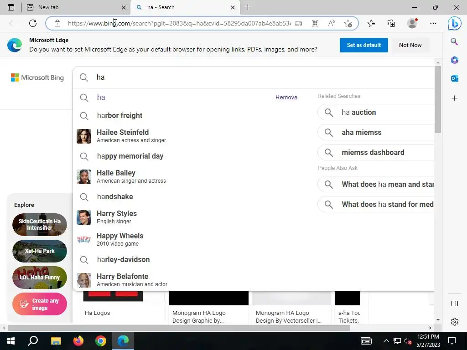This screenshot has width=467, height=350.
Task: Click the muted volume tray icon
Action: point(408,341)
